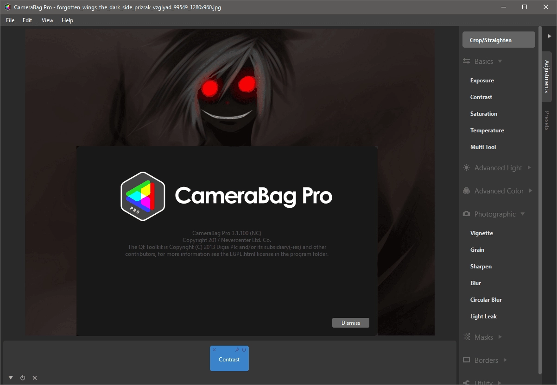557x385 pixels.
Task: Add a Vignette effect
Action: coord(481,233)
